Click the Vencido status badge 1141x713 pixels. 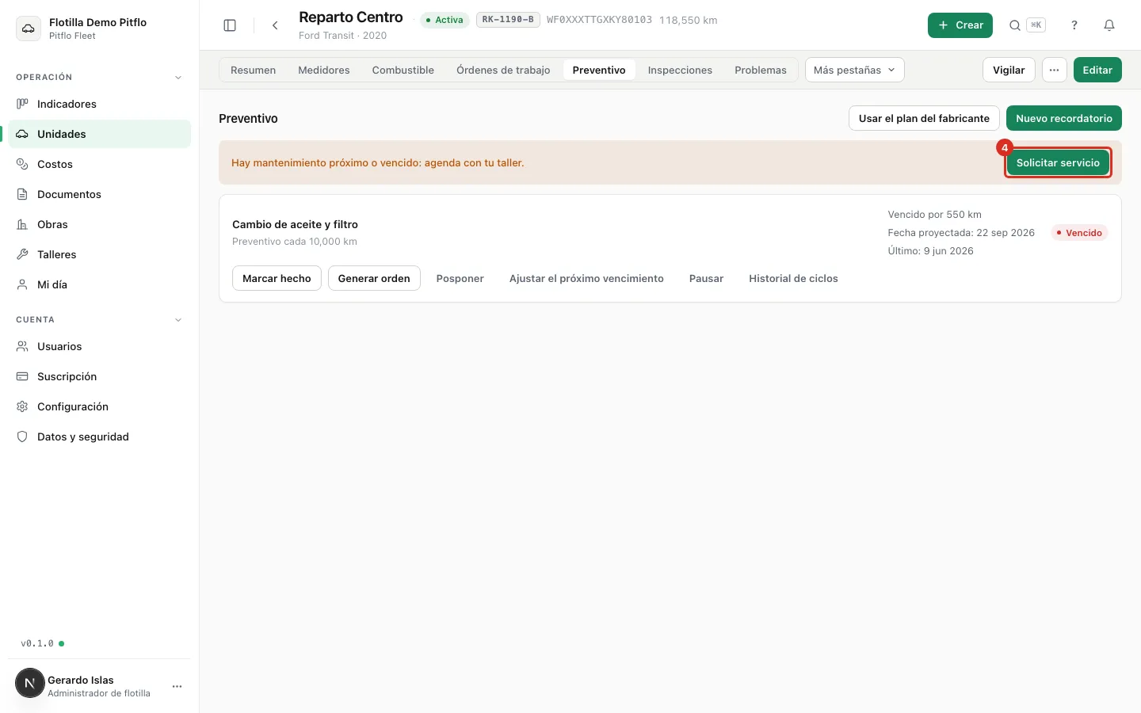coord(1079,233)
